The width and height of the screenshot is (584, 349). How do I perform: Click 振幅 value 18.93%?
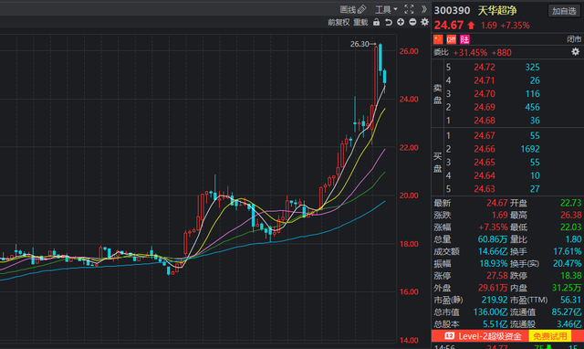pos(493,264)
